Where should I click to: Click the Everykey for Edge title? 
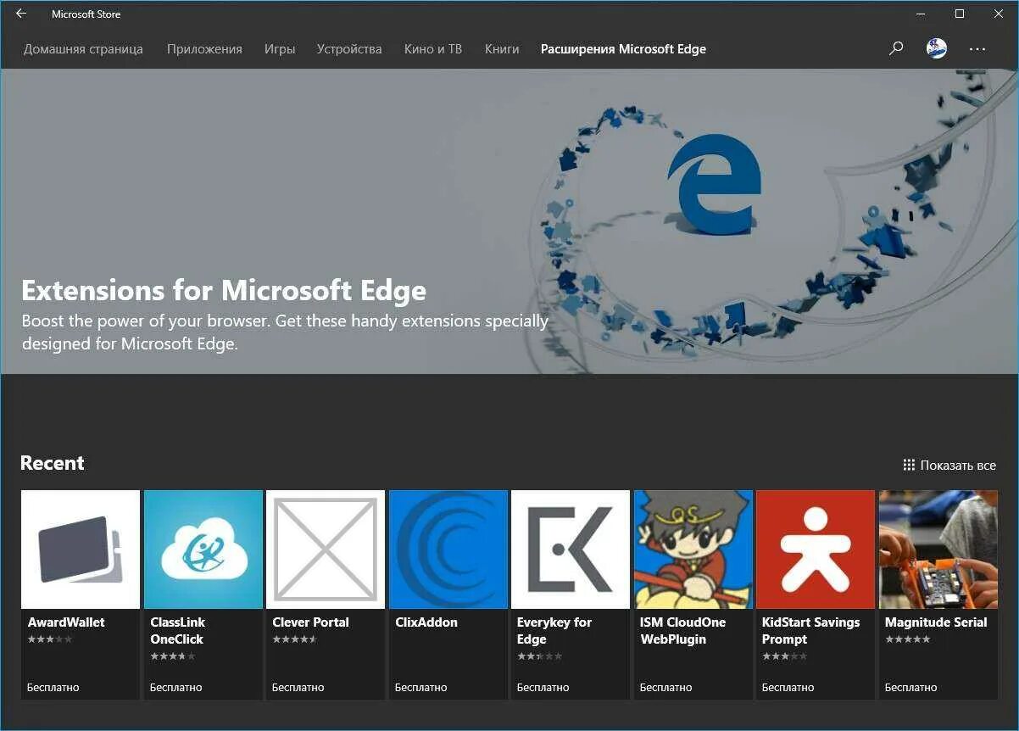click(x=554, y=630)
